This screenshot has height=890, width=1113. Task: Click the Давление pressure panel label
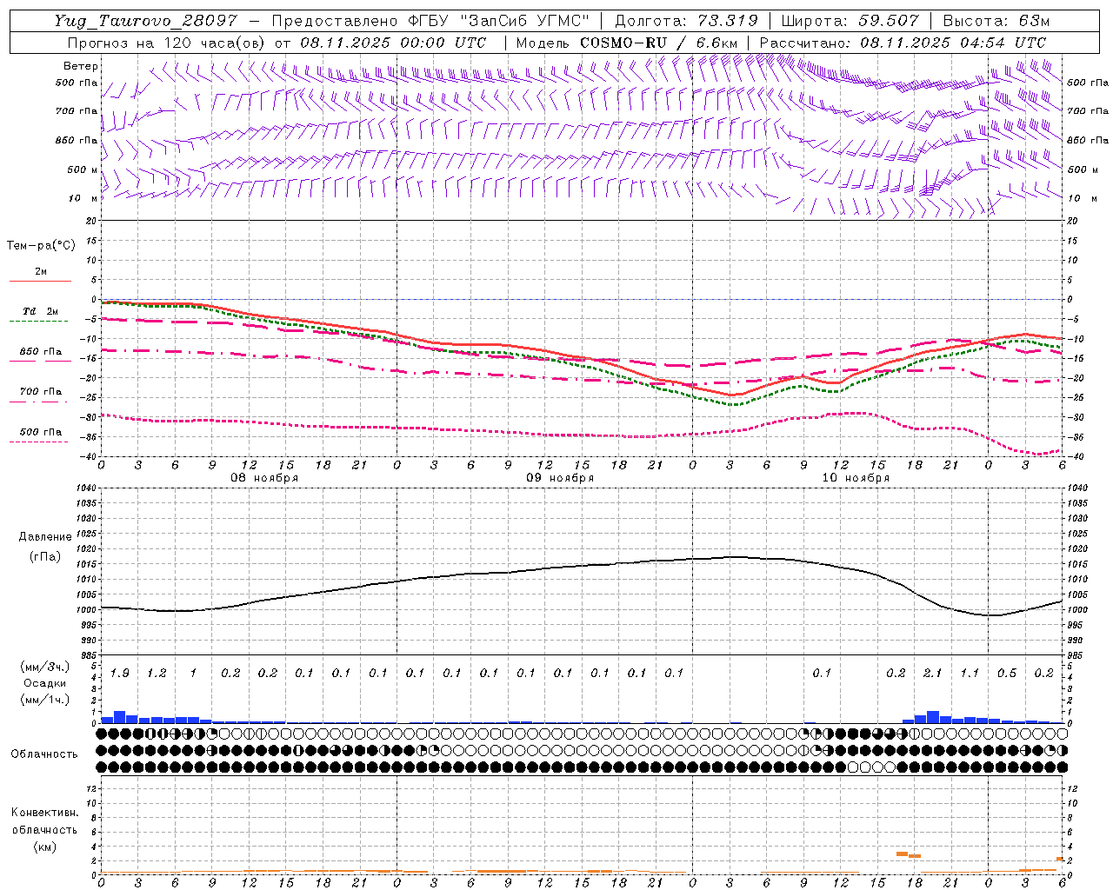click(x=45, y=537)
